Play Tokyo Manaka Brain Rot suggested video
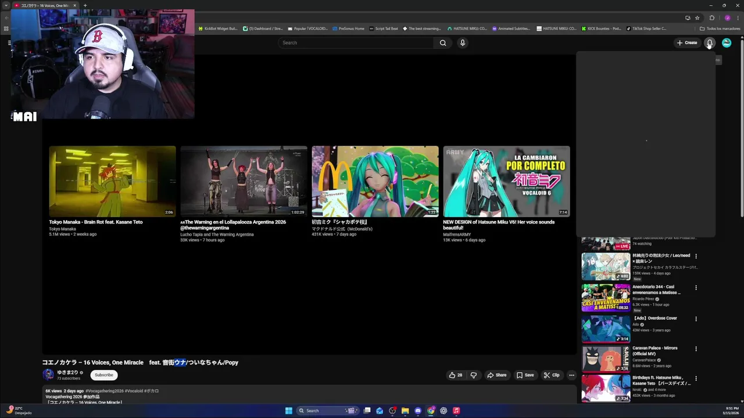This screenshot has width=744, height=418. point(112,181)
